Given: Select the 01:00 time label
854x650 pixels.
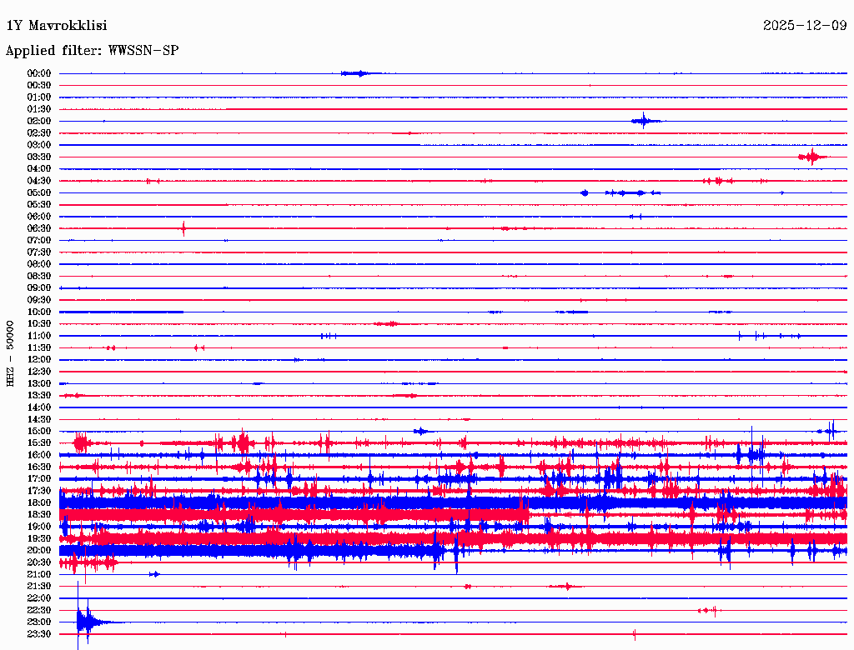Looking at the screenshot, I should [39, 97].
